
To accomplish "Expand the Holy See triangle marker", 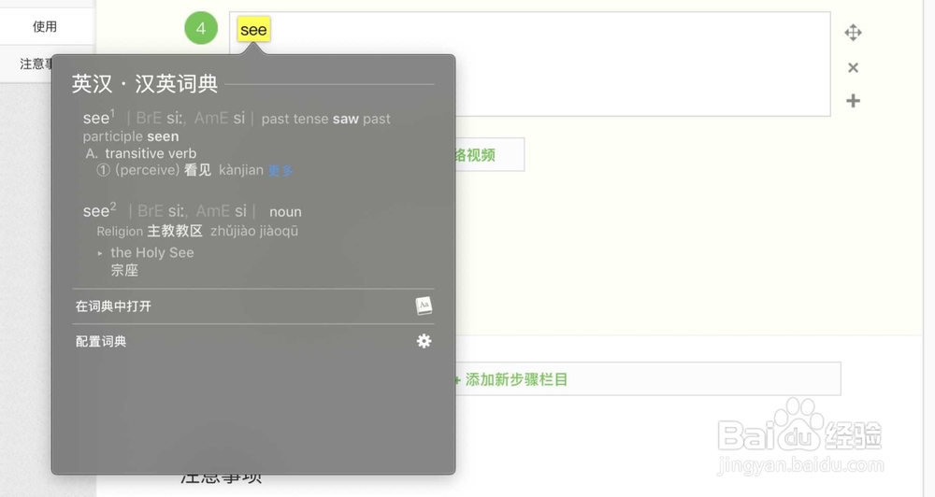I will tap(100, 253).
